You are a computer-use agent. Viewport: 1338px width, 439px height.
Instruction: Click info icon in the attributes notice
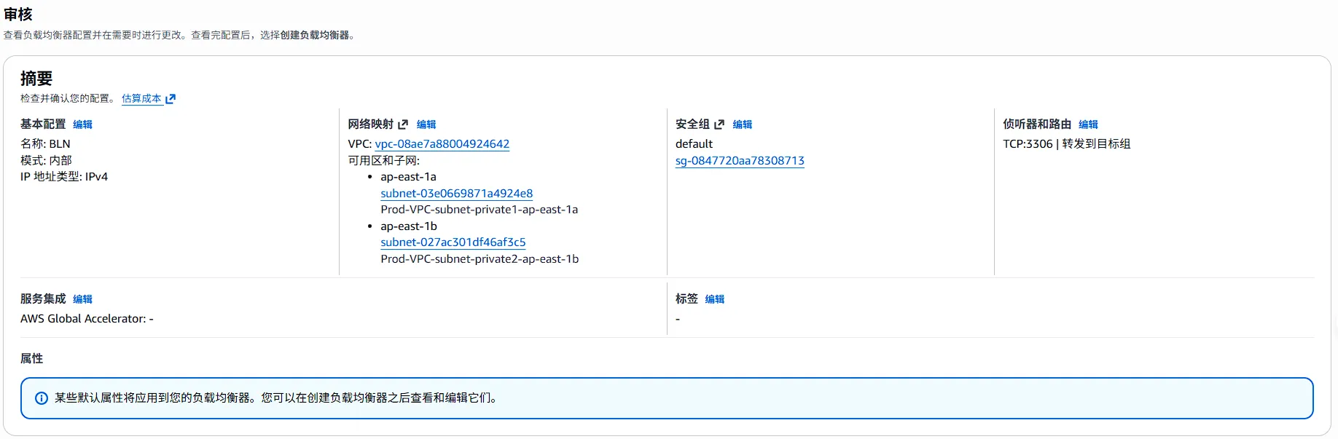[42, 398]
